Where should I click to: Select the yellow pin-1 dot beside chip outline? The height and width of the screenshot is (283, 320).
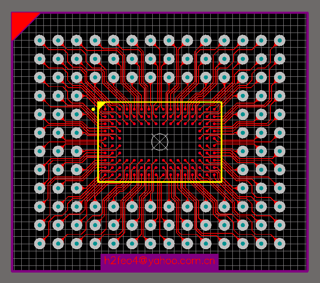[93, 109]
